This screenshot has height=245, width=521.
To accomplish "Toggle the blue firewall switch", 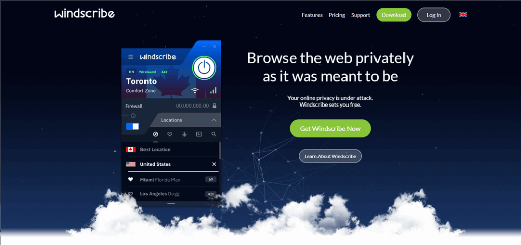I will [x=133, y=126].
